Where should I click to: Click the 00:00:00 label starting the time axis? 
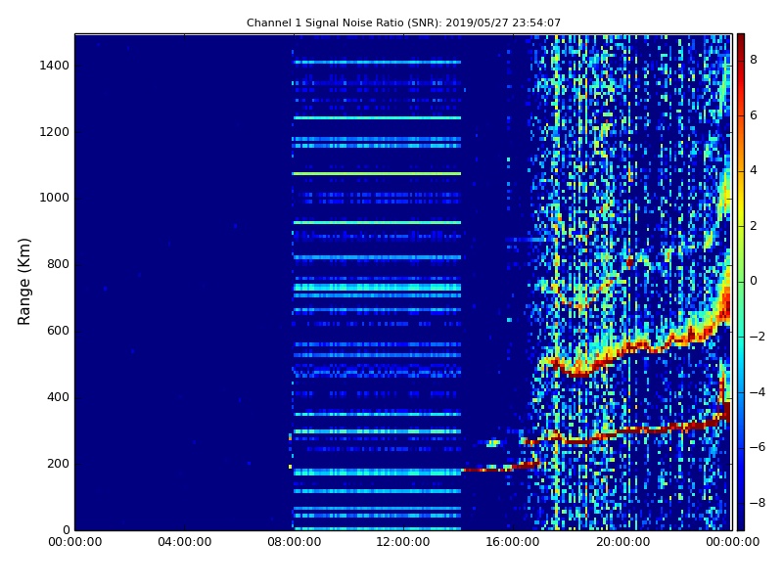coord(75,542)
